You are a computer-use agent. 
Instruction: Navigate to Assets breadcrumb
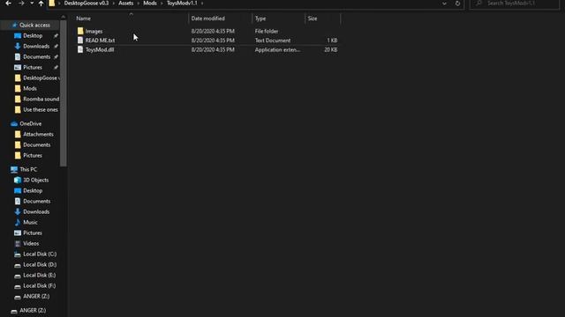125,4
